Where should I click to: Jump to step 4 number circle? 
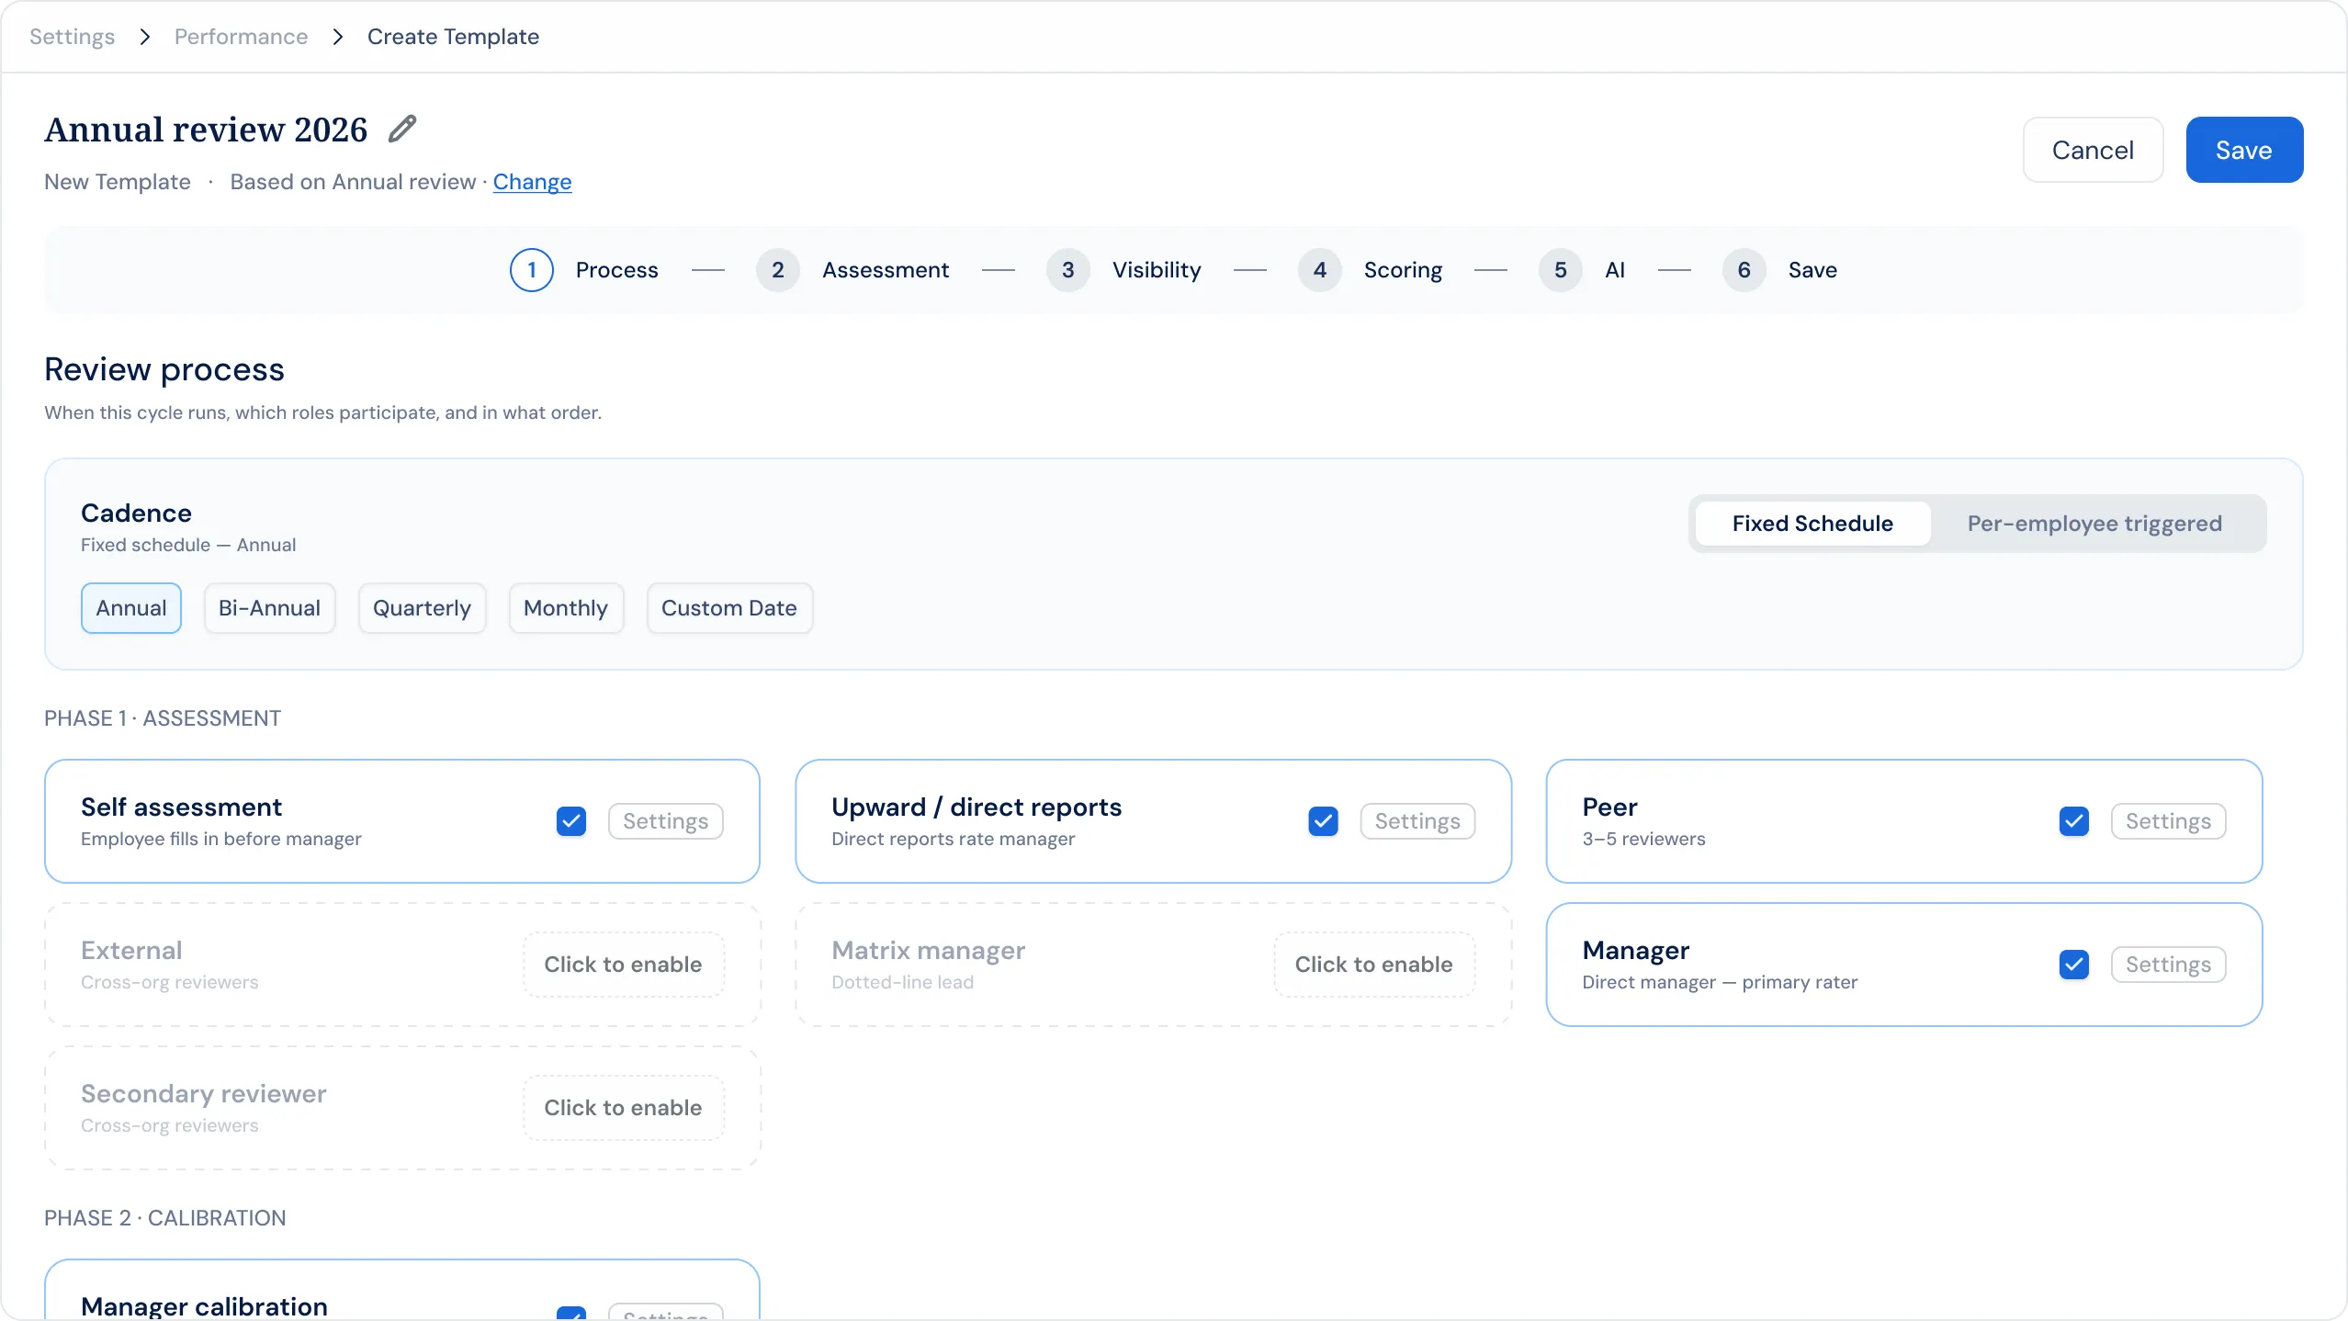(1320, 270)
